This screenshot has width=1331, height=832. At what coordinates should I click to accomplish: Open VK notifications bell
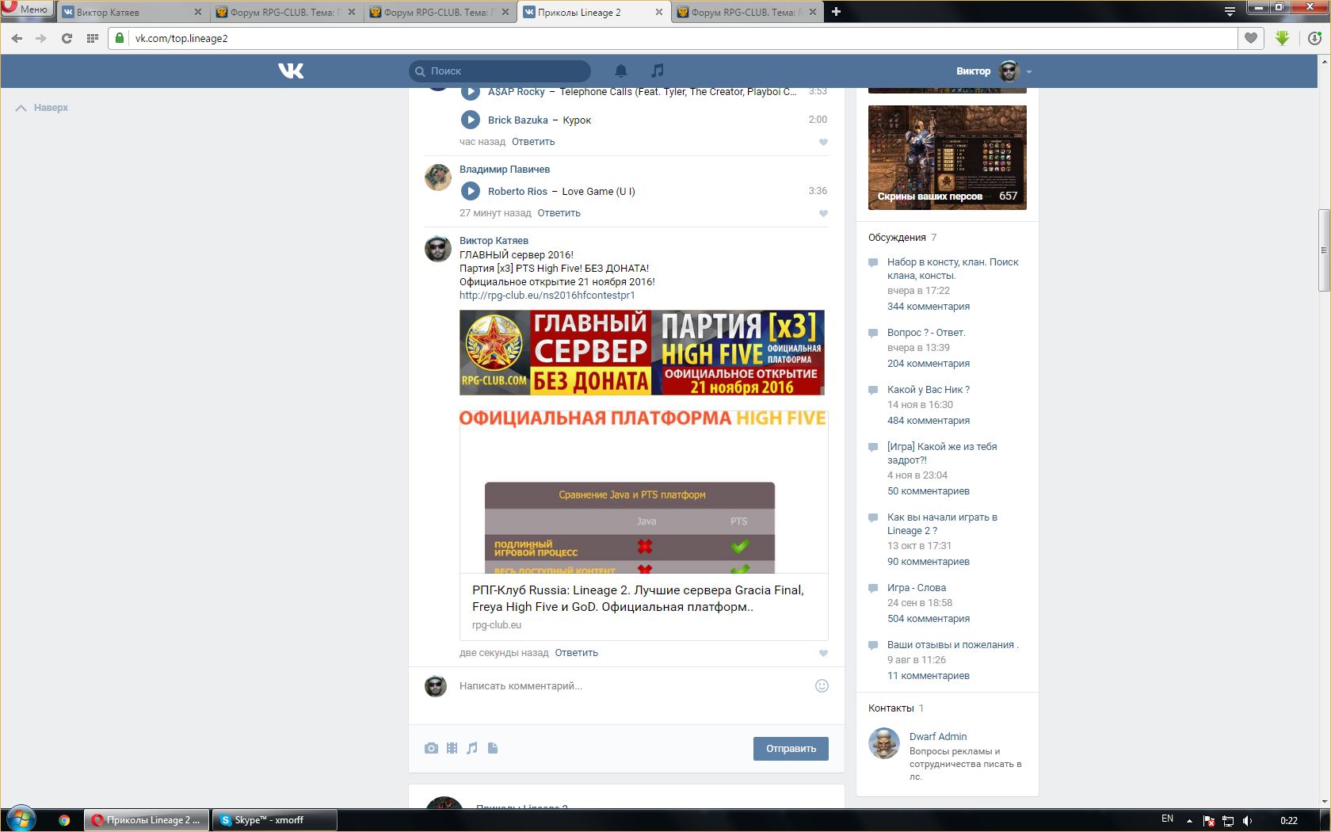(x=621, y=71)
